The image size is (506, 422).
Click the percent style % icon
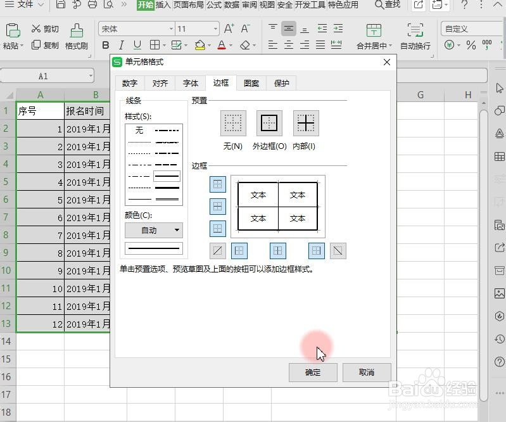471,45
